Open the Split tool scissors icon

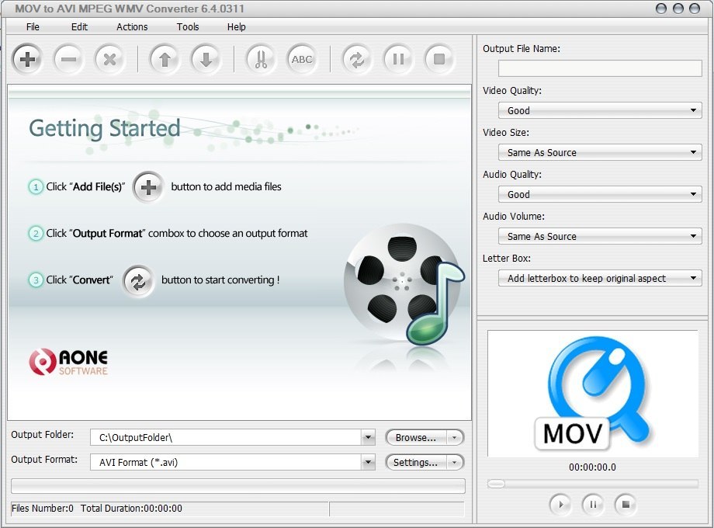(x=260, y=59)
